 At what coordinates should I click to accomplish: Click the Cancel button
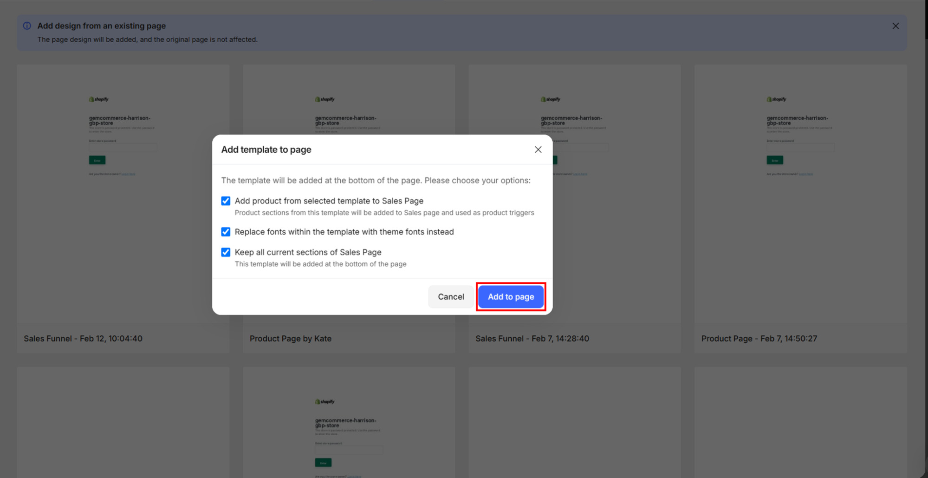click(450, 296)
